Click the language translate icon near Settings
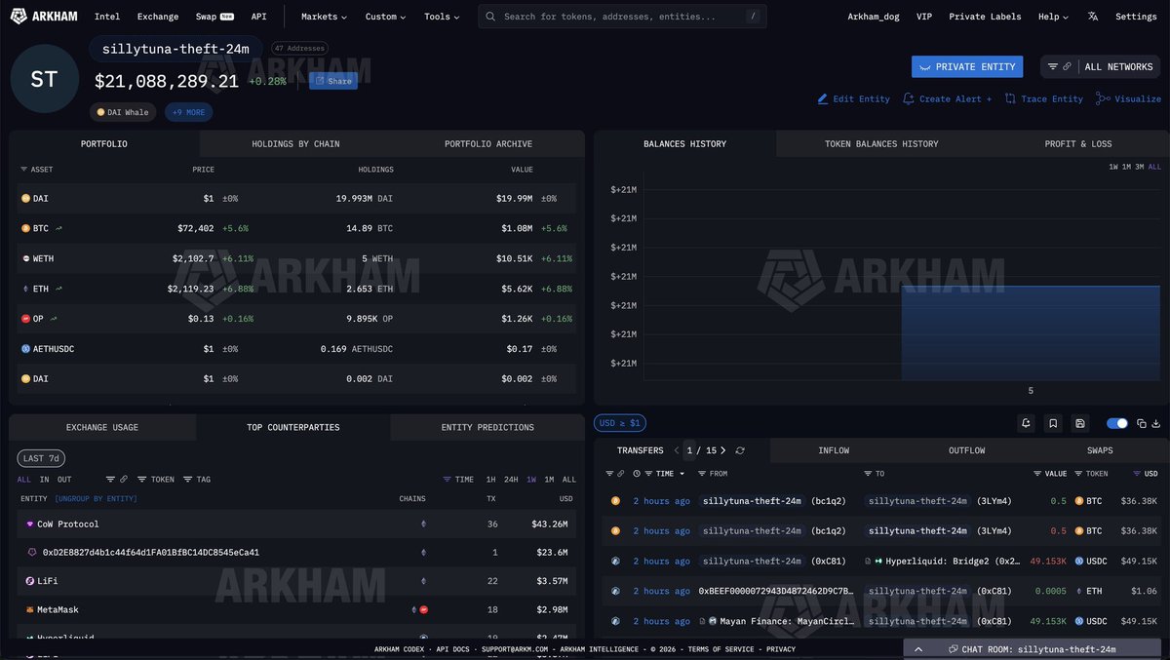This screenshot has height=660, width=1170. coord(1093,17)
